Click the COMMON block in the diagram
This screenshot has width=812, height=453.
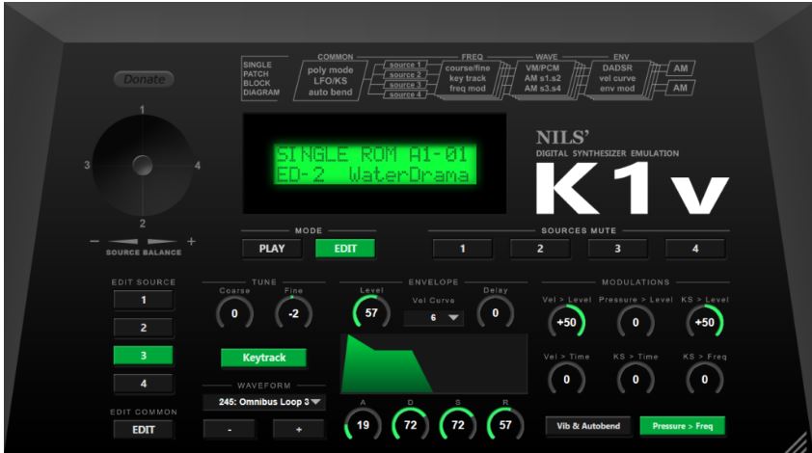(x=331, y=81)
